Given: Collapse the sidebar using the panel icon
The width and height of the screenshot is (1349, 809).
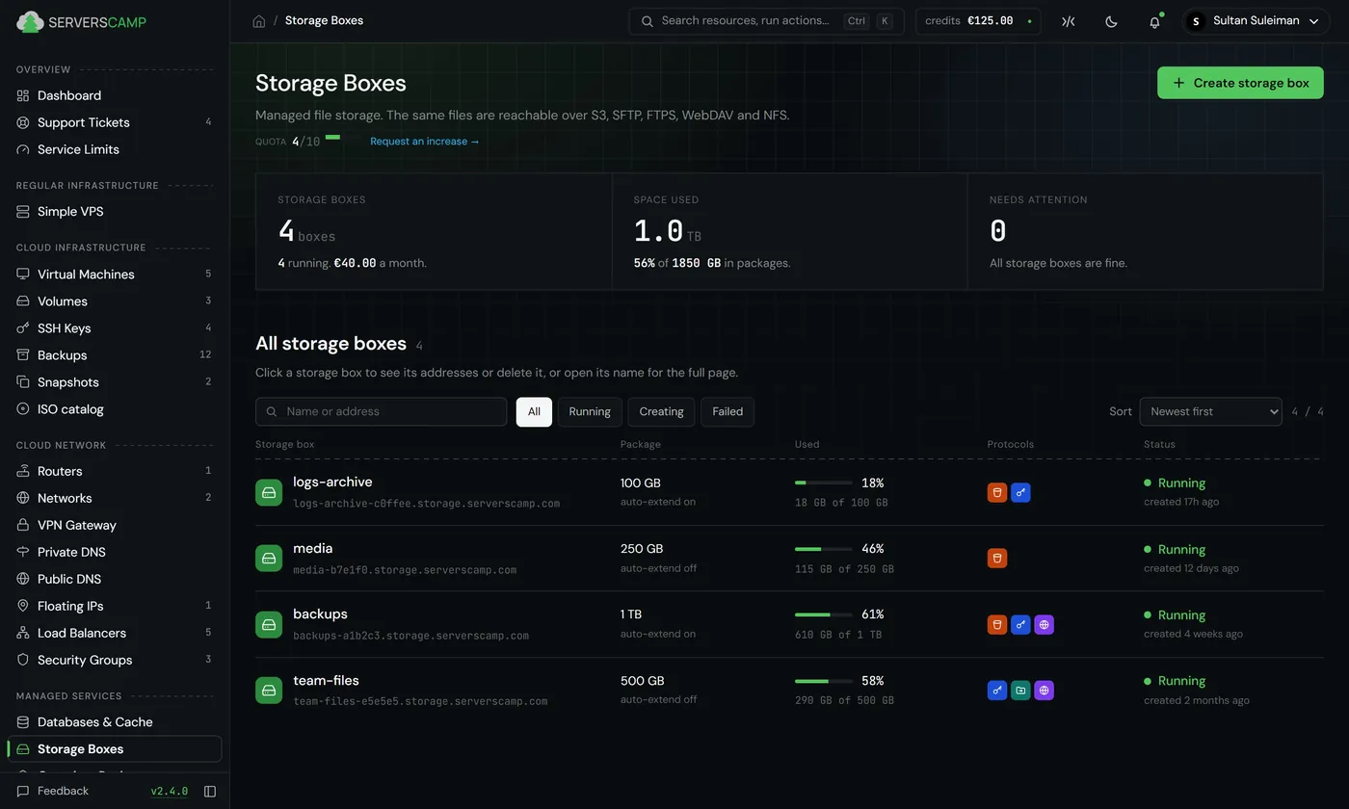Looking at the screenshot, I should (x=210, y=792).
